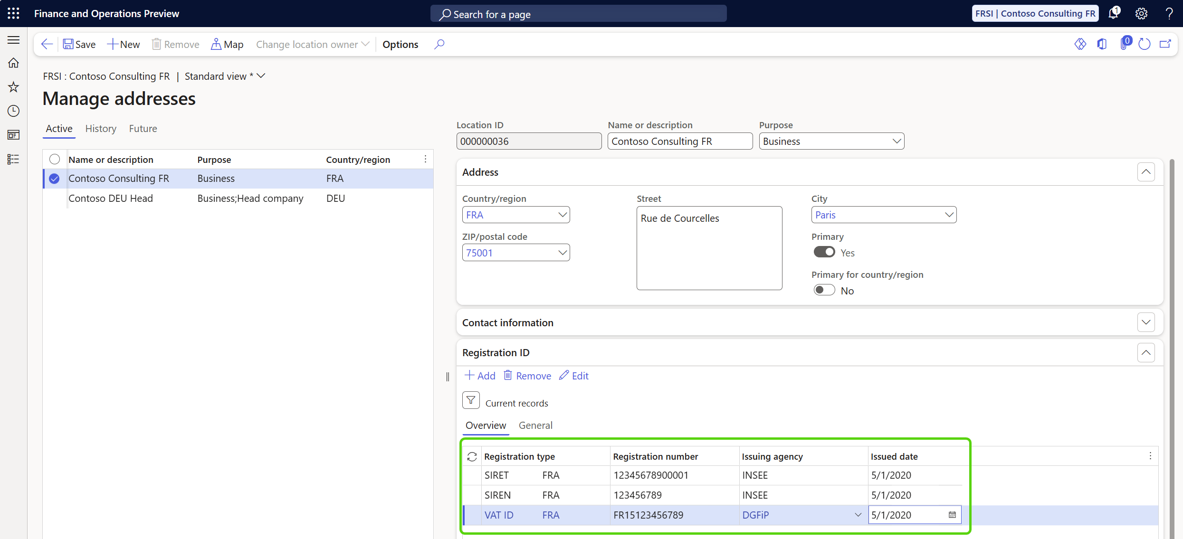Remove the selected registration ID

pyautogui.click(x=527, y=376)
